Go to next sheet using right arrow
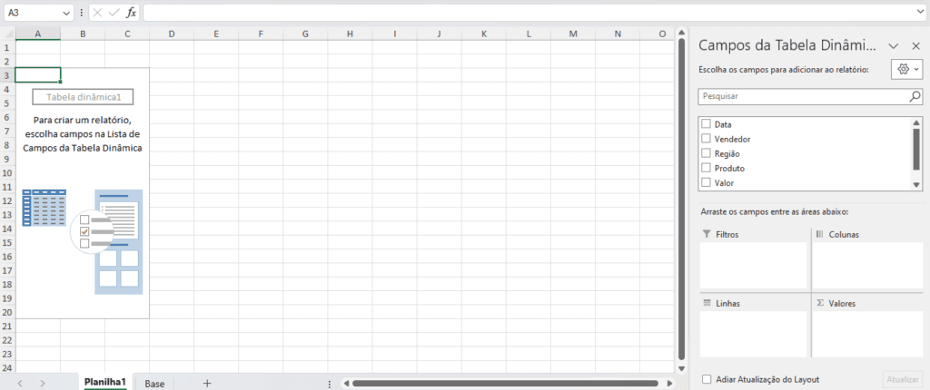Image resolution: width=930 pixels, height=390 pixels. pos(42,384)
